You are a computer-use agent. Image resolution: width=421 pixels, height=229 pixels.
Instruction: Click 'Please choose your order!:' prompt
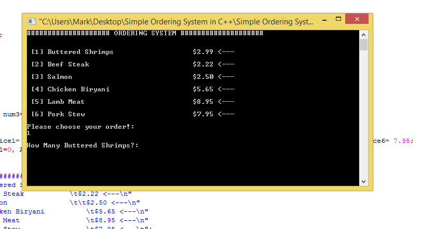click(x=80, y=127)
